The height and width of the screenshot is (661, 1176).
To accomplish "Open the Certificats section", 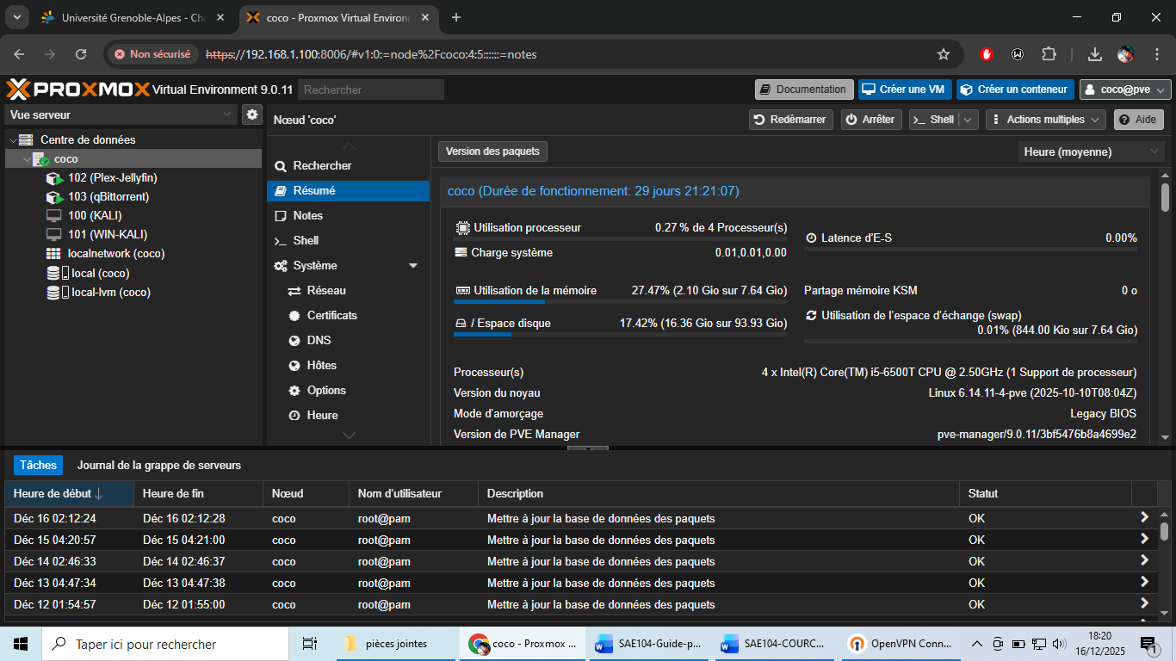I will pyautogui.click(x=331, y=316).
